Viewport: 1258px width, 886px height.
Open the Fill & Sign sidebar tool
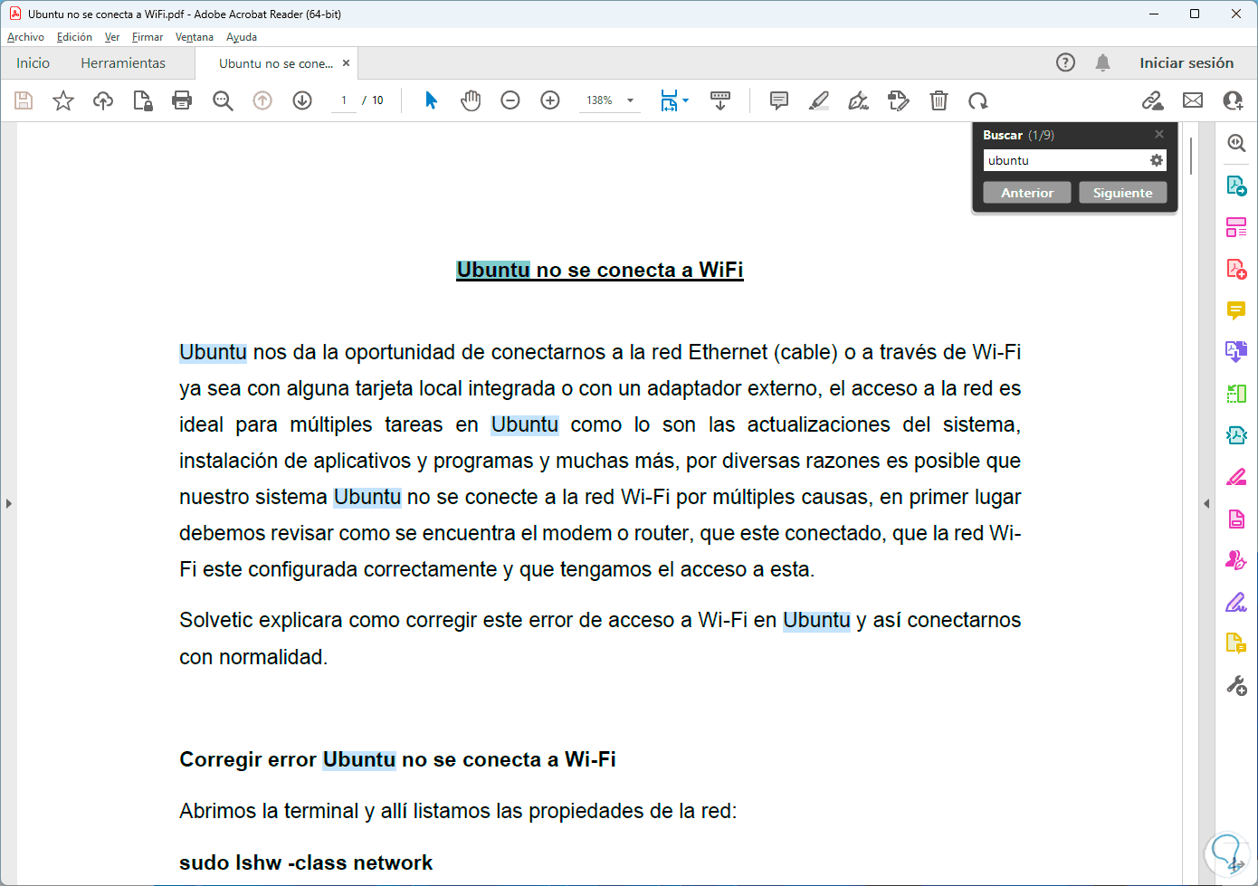1236,602
